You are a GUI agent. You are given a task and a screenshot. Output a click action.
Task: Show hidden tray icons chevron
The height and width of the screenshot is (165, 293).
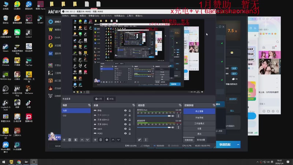pyautogui.click(x=257, y=162)
